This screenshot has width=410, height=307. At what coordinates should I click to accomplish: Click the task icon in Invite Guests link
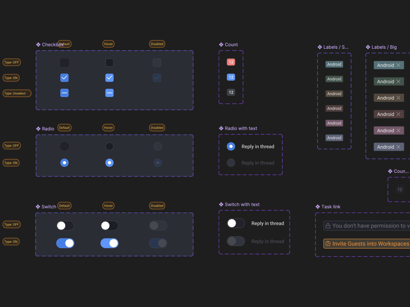click(328, 244)
